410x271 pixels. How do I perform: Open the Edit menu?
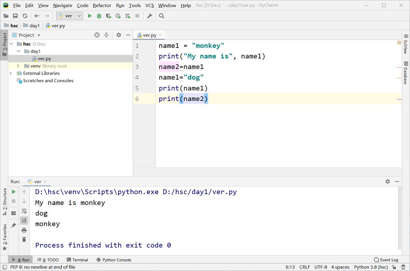point(29,5)
